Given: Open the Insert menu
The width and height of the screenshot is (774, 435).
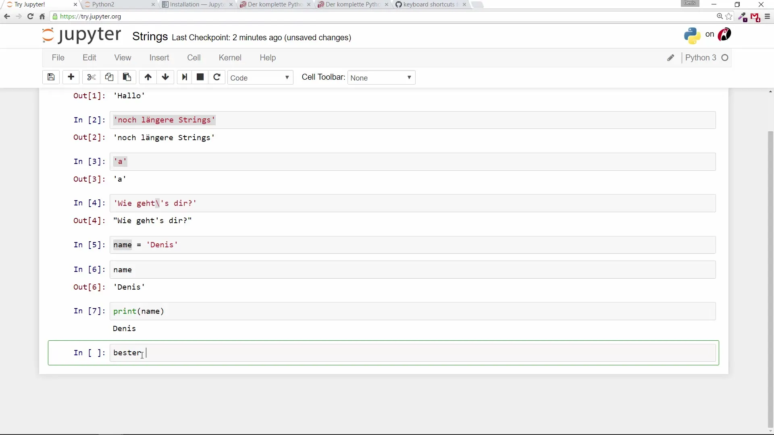Looking at the screenshot, I should (x=159, y=58).
